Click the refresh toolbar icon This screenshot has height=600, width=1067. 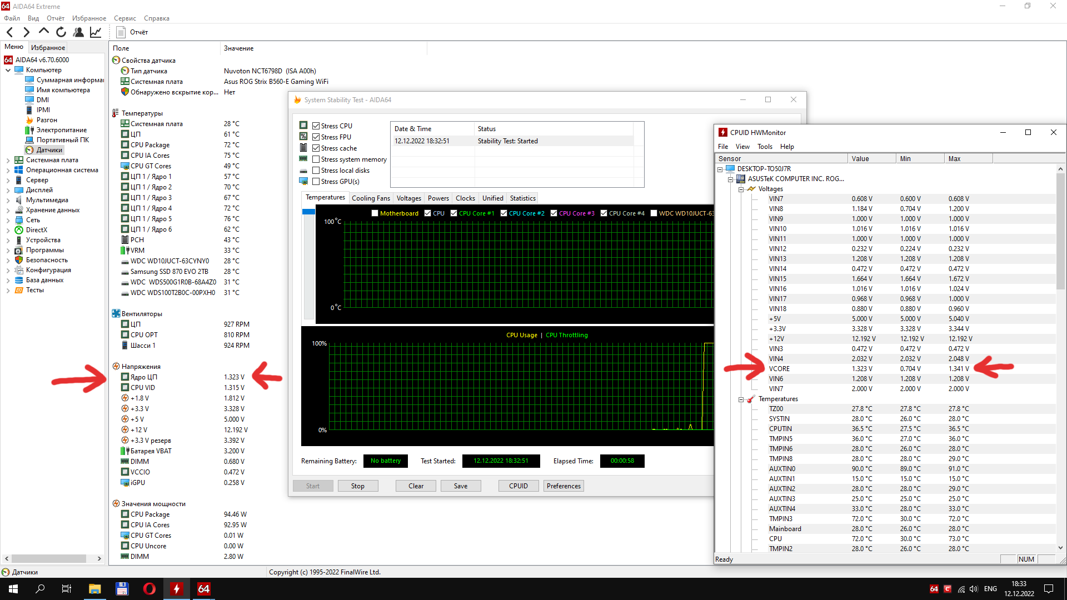[x=61, y=32]
